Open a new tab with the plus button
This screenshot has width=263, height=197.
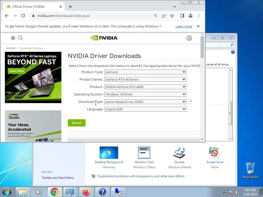point(70,7)
